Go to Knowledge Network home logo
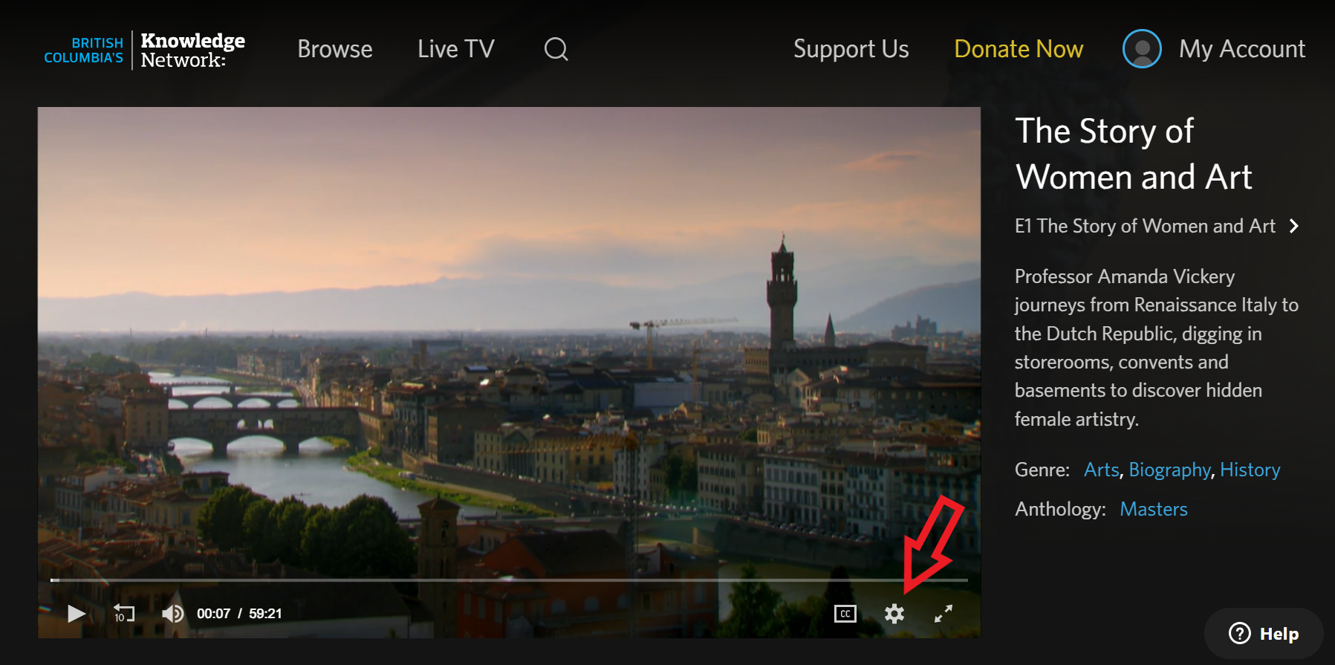Viewport: 1335px width, 665px height. [145, 50]
